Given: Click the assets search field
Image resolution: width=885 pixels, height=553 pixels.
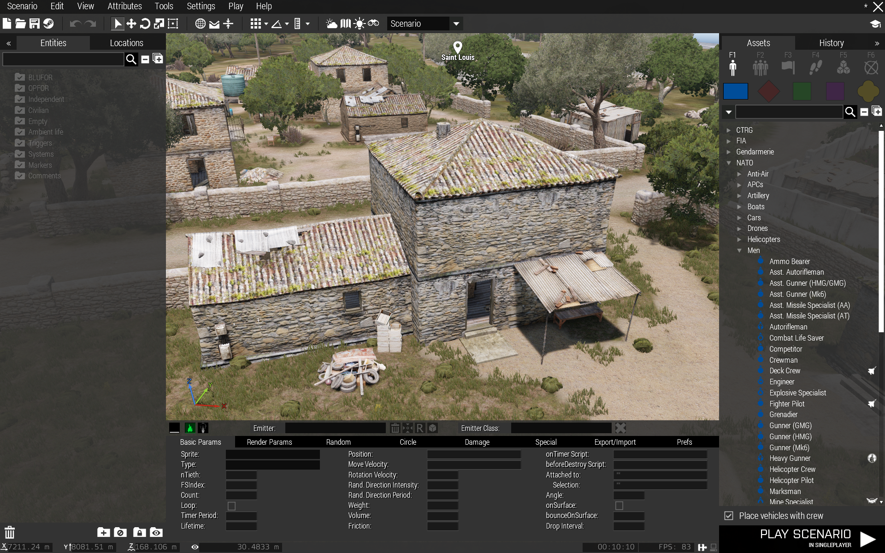Looking at the screenshot, I should [789, 112].
